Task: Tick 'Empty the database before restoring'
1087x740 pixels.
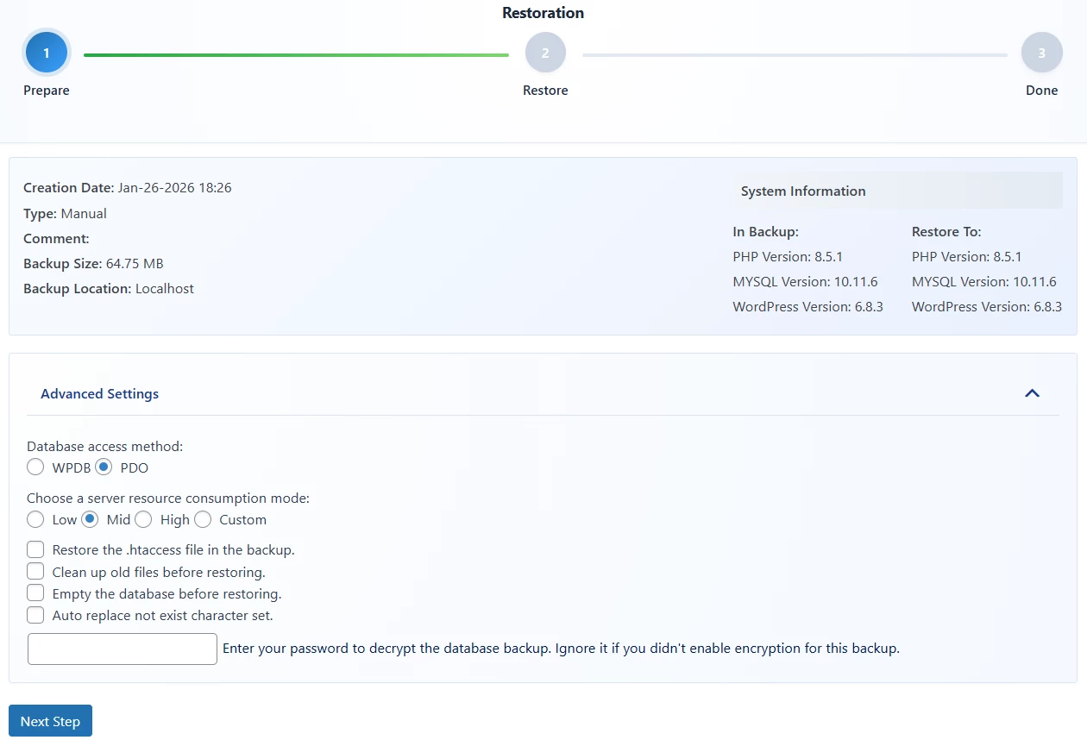Action: point(35,593)
